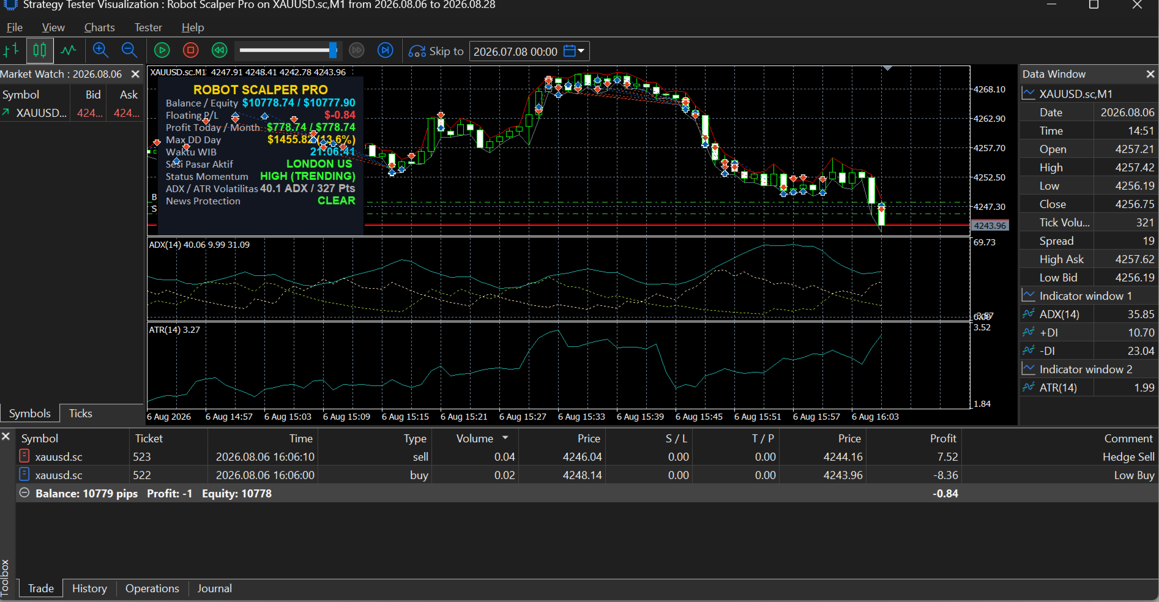This screenshot has height=602, width=1159.
Task: Click the buy order icon for ticket 522
Action: click(x=24, y=474)
